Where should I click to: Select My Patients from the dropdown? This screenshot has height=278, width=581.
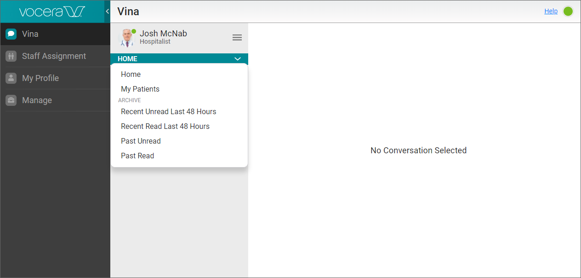click(140, 89)
